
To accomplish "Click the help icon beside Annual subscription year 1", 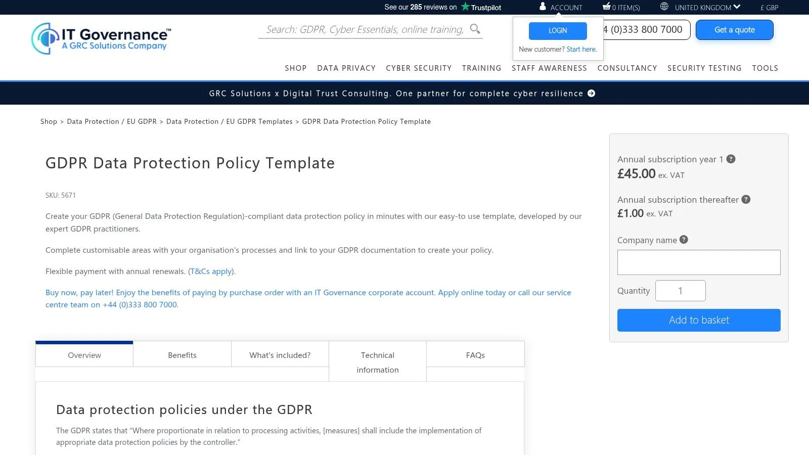I will (x=731, y=159).
